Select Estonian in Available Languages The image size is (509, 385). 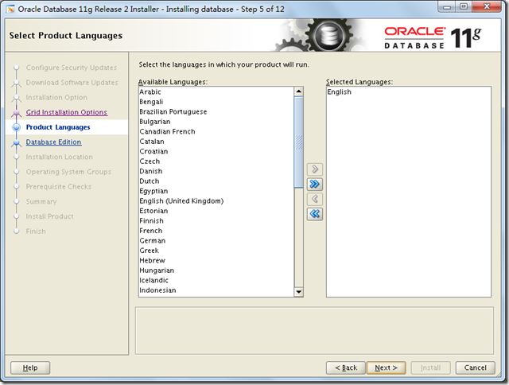(x=216, y=211)
